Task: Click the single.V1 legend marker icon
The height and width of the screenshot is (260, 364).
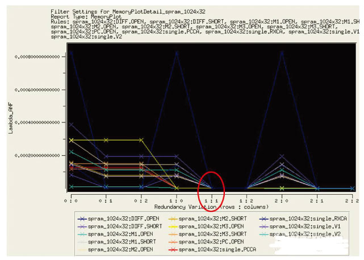Action: click(263, 227)
